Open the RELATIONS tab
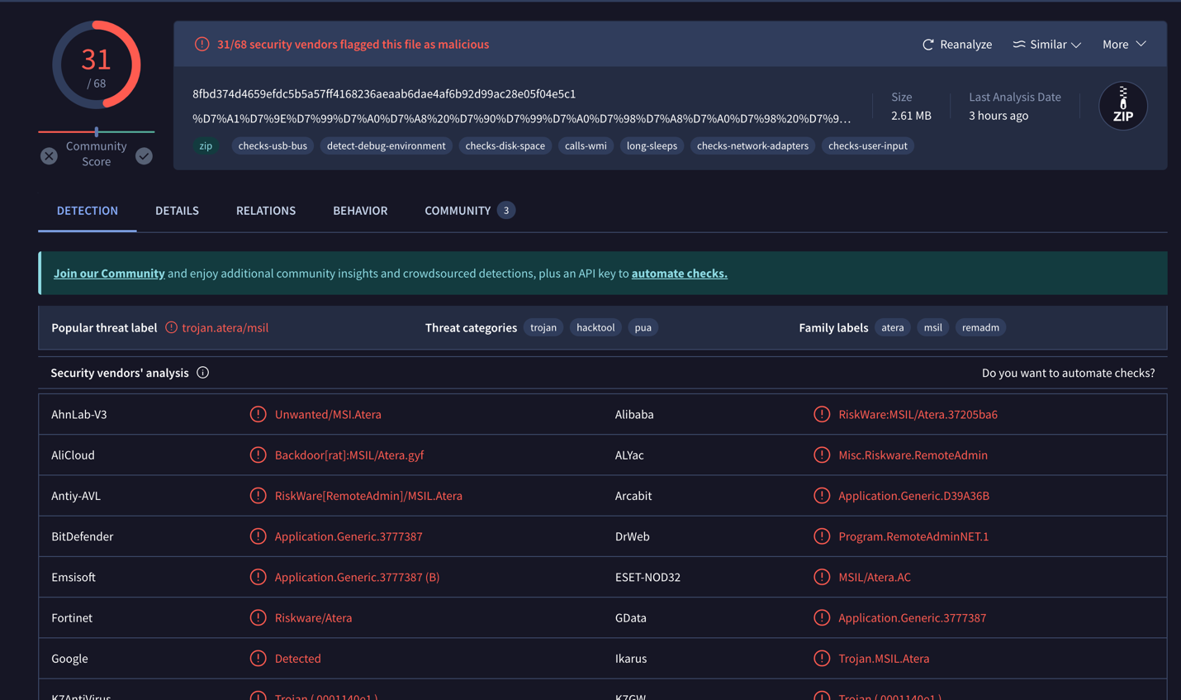This screenshot has height=700, width=1181. pos(266,211)
